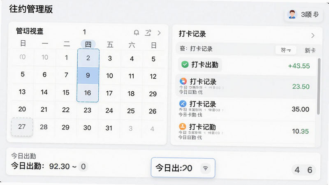Click the wifi icon in the 今日出 field

point(205,168)
